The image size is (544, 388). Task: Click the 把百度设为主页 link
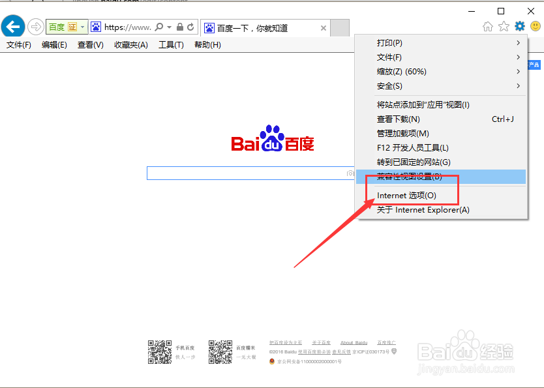tap(286, 342)
